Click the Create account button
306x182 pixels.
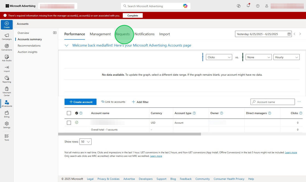pyautogui.click(x=80, y=102)
